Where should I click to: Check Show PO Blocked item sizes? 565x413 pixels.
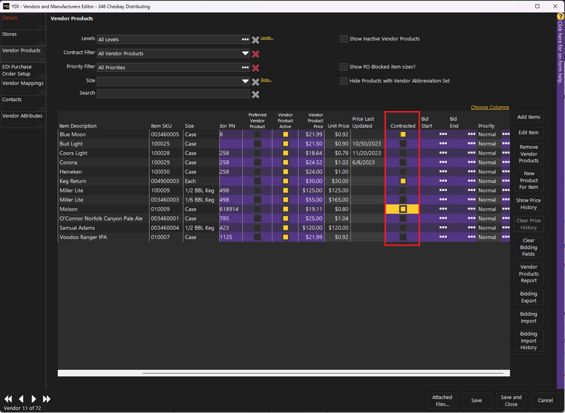[x=343, y=67]
